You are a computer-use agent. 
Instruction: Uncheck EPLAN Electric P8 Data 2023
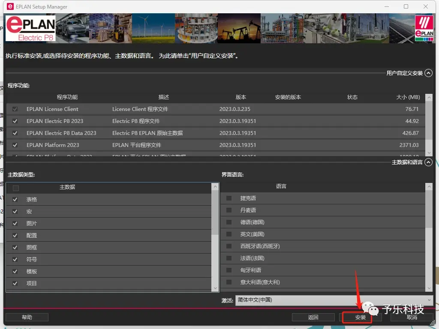click(15, 133)
